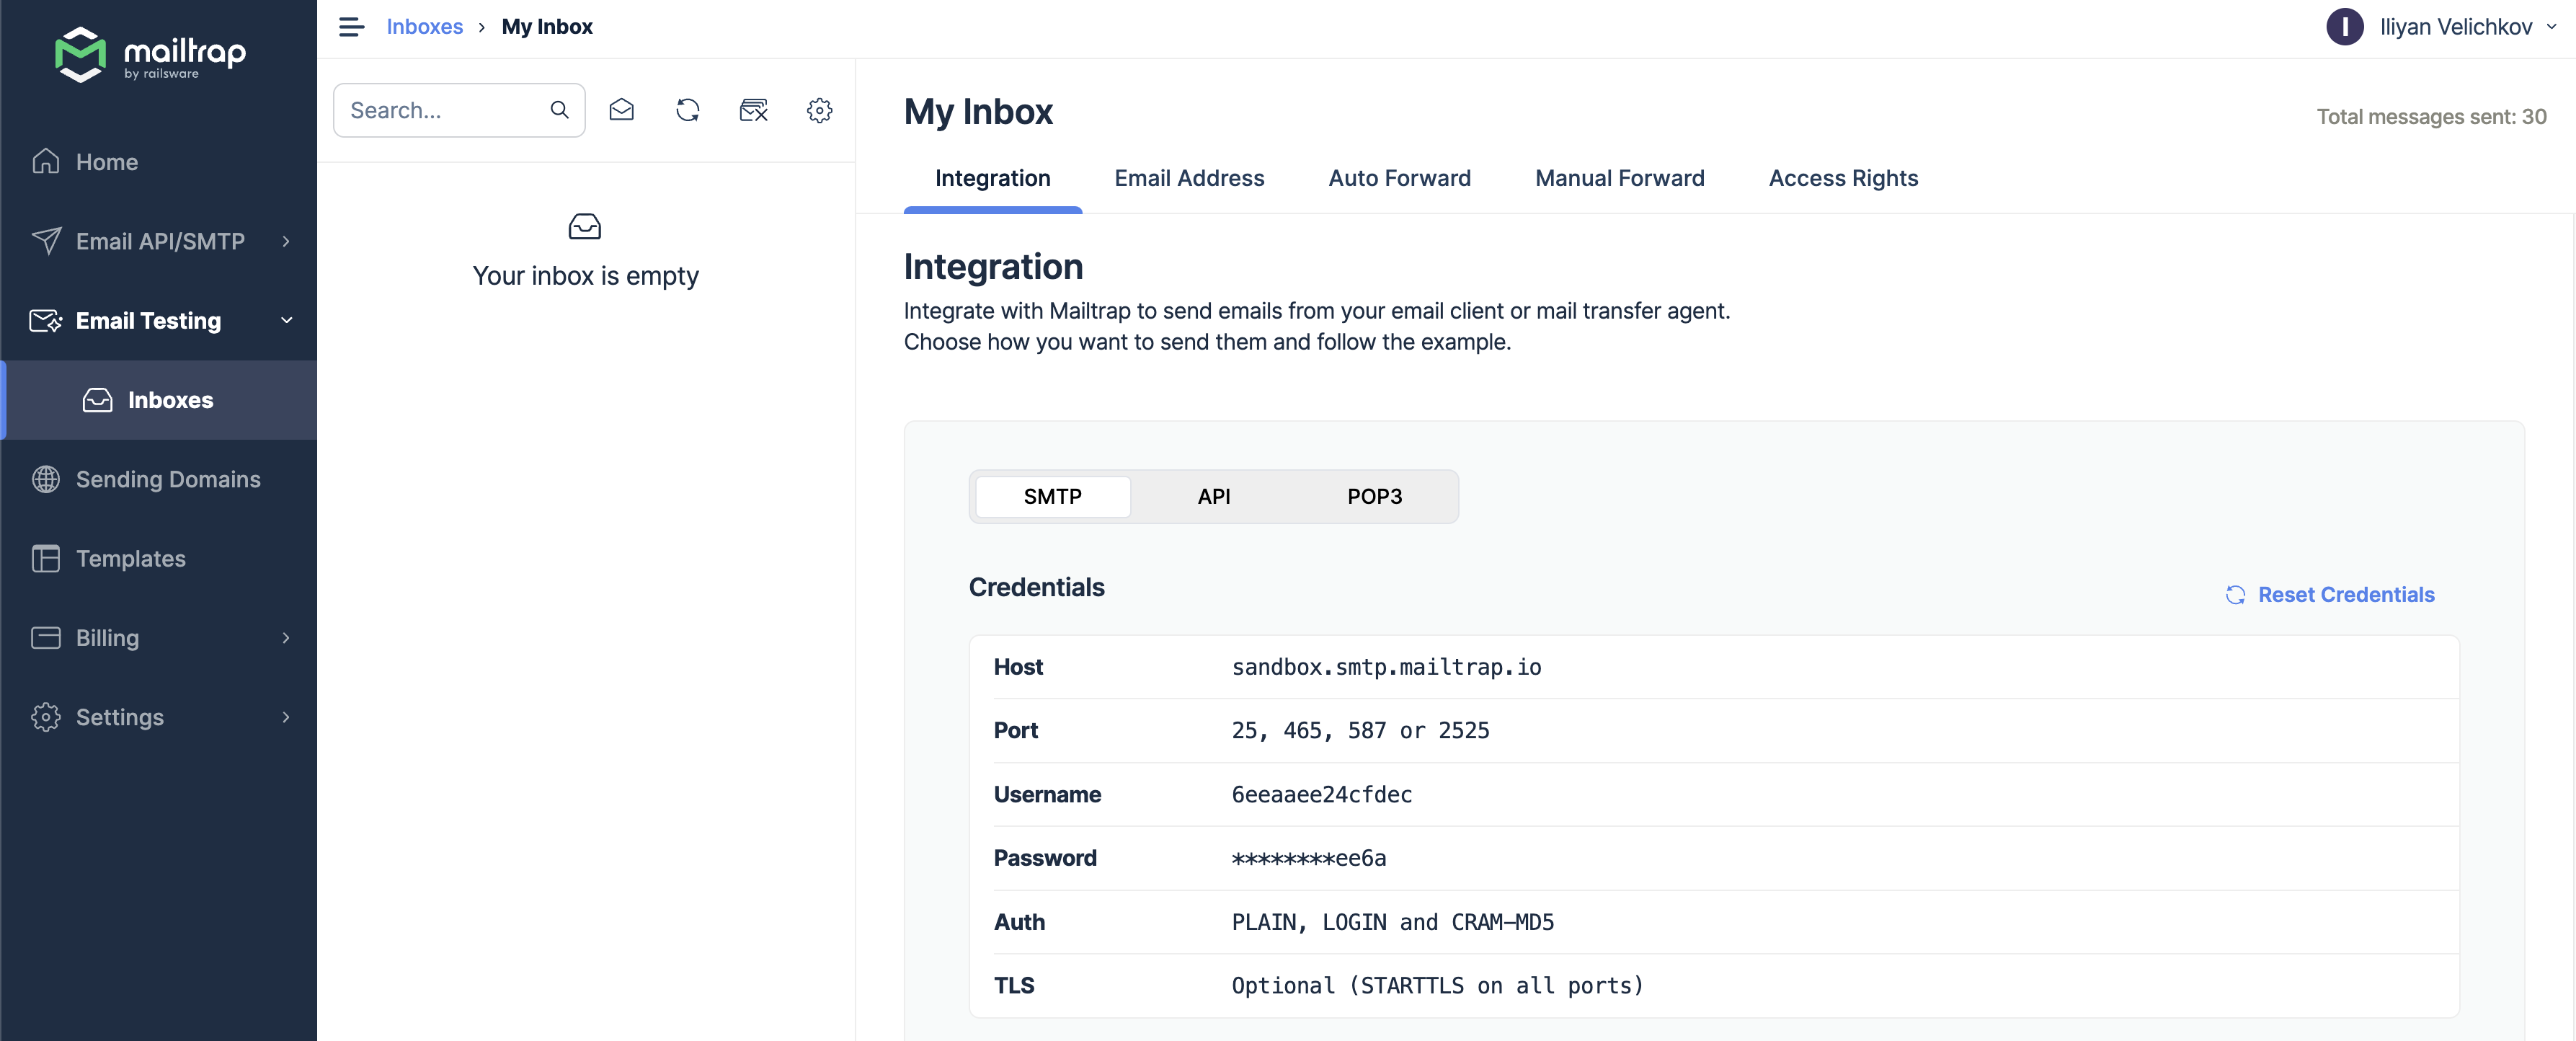The height and width of the screenshot is (1041, 2576).
Task: Click the empty inbox tray icon
Action: point(585,227)
